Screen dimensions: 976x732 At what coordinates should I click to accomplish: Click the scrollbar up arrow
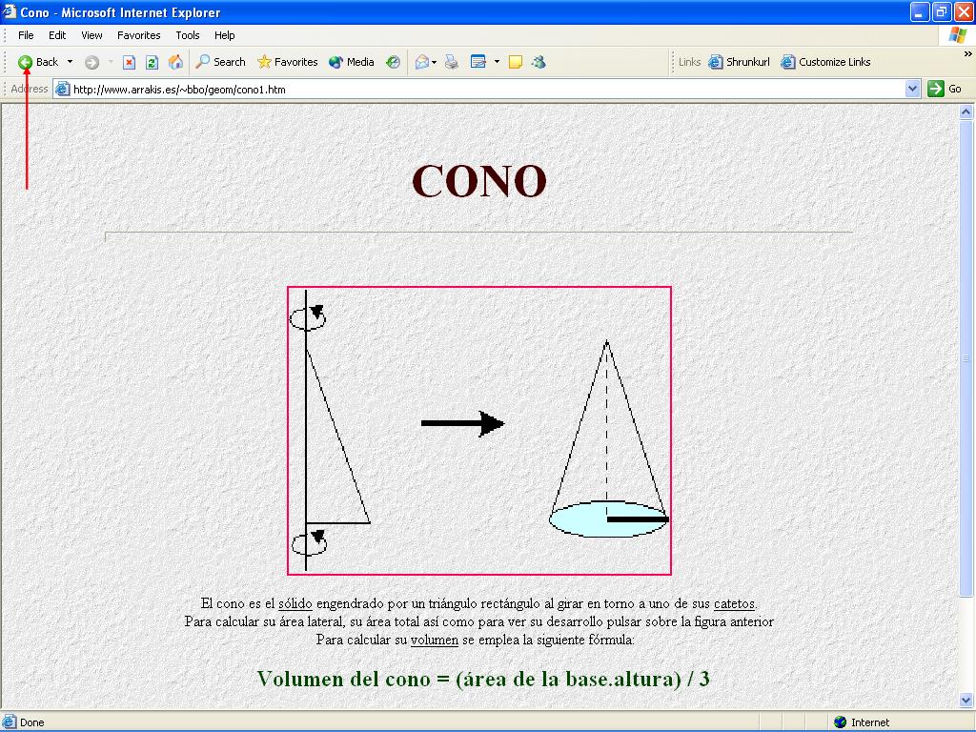(966, 112)
